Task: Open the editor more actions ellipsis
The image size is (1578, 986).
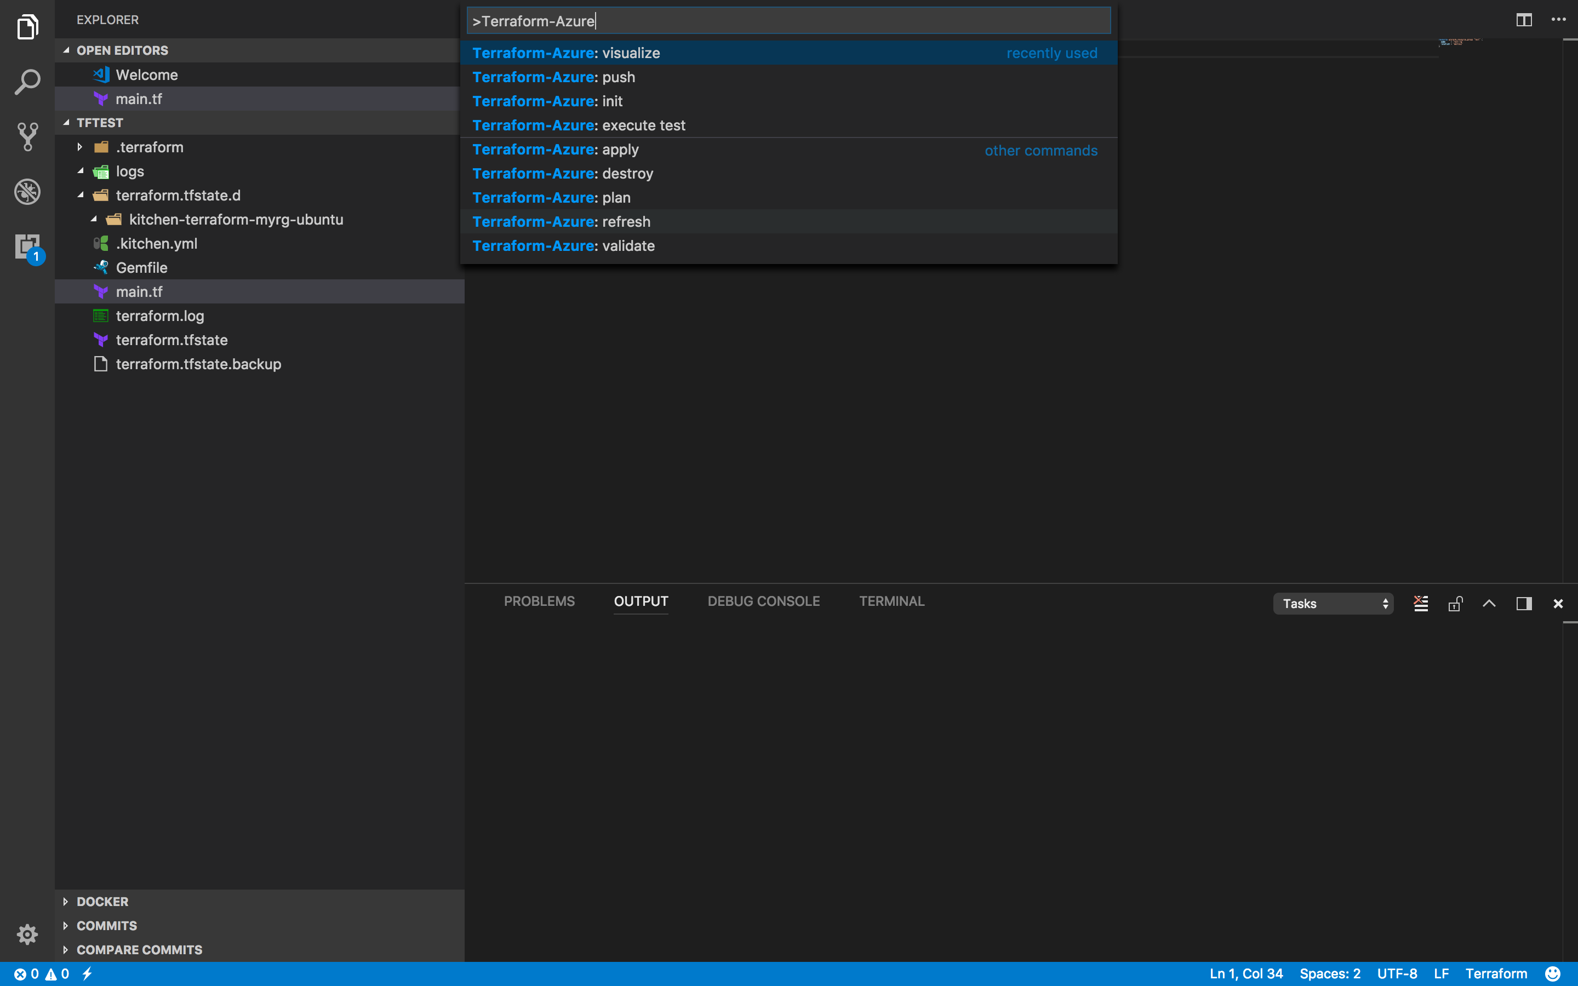Action: (x=1558, y=20)
